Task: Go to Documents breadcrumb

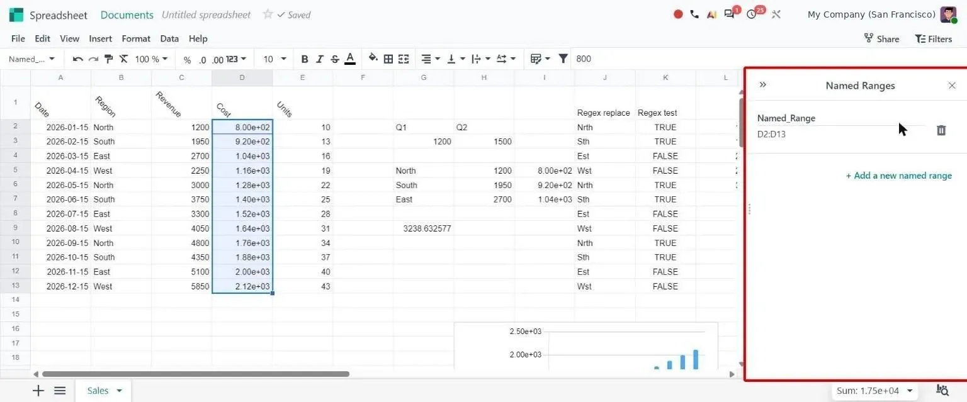Action: pos(127,14)
